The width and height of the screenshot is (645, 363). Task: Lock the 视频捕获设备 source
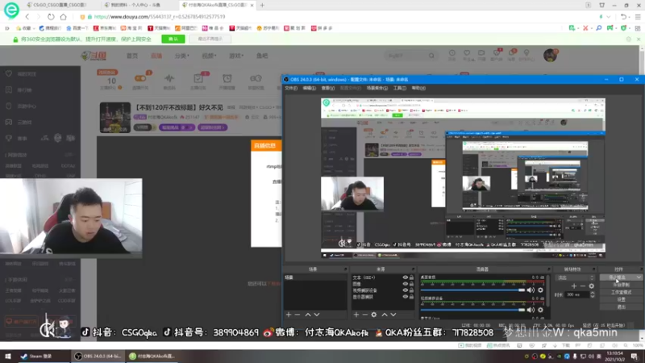click(411, 290)
